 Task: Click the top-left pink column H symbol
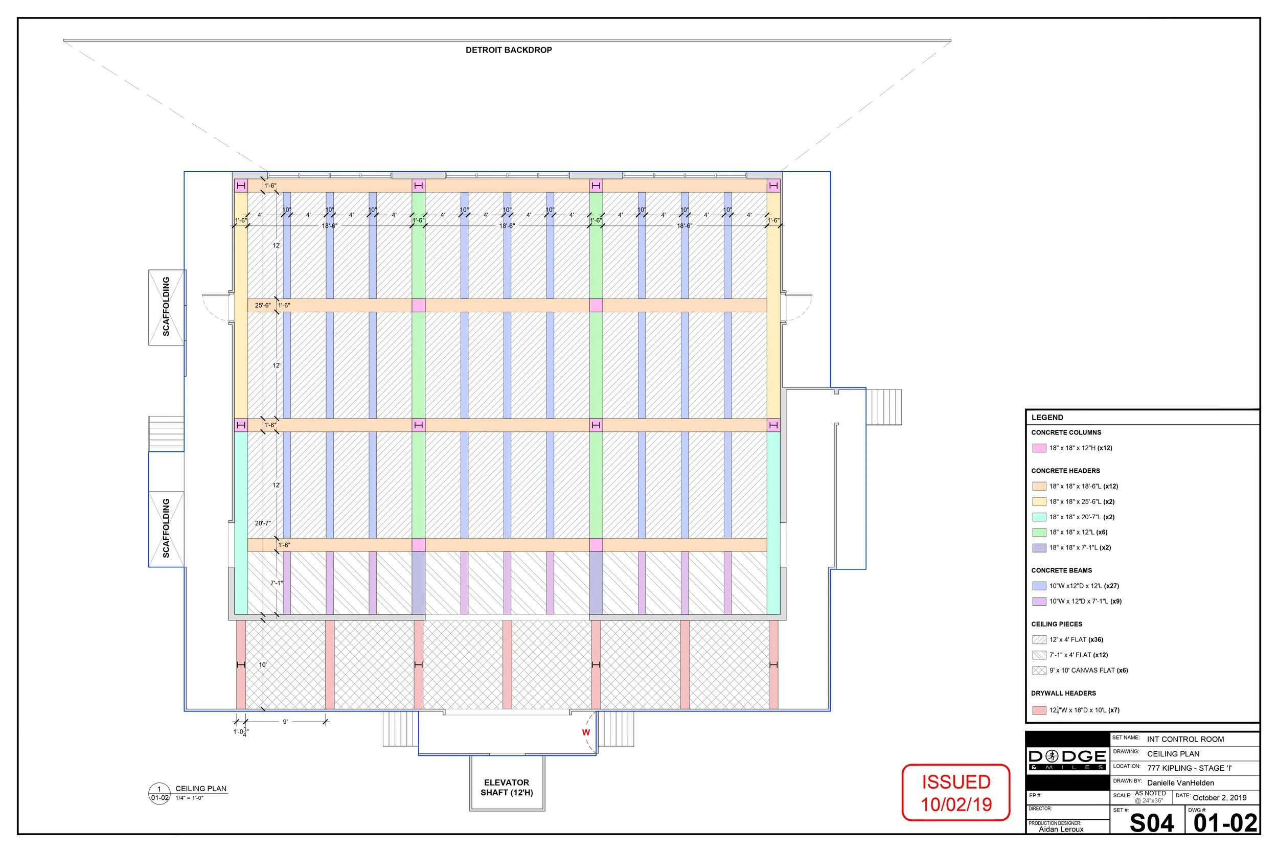(241, 186)
